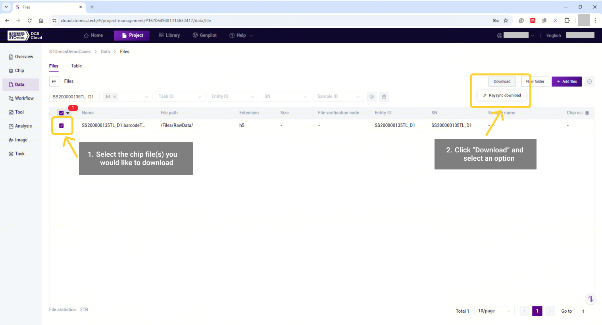
Task: Uncheck the SS200000135TL_D1.barcodeT file checkbox
Action: click(x=62, y=126)
